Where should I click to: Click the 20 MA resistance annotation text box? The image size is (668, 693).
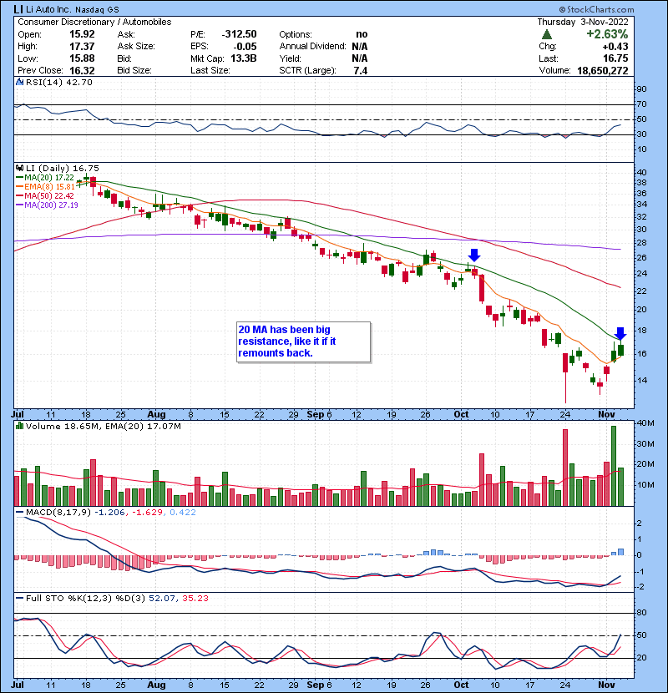click(x=304, y=341)
